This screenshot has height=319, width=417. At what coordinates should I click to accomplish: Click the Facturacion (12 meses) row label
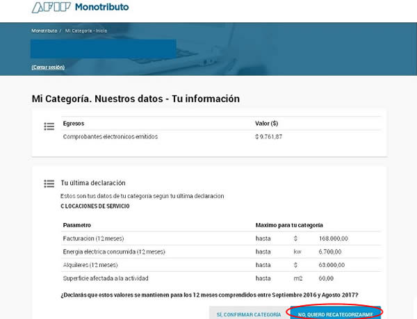[93, 238]
